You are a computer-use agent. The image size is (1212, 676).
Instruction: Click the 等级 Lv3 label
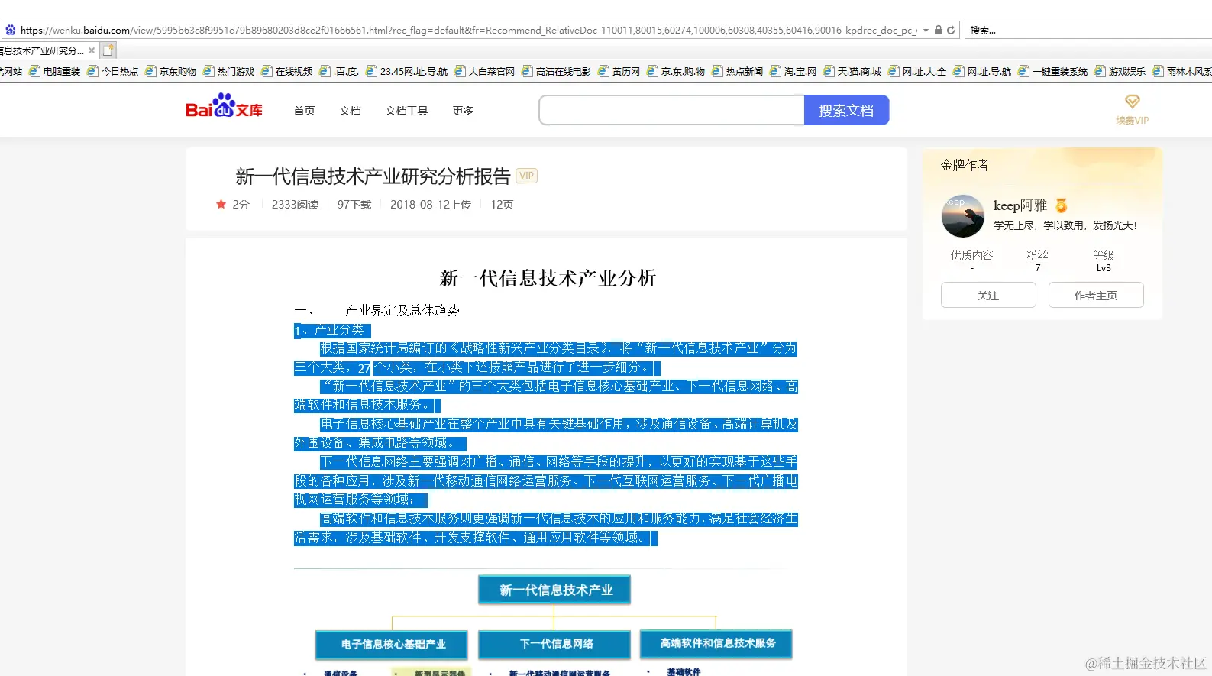tap(1104, 260)
